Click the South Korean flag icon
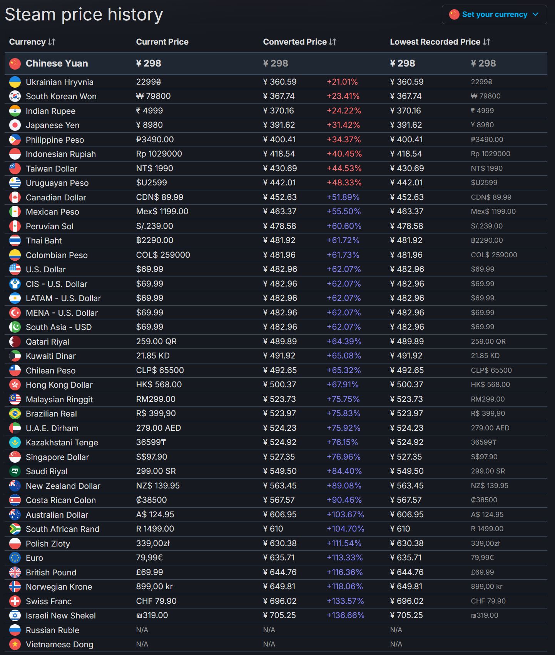Viewport: 555px width, 655px height. click(15, 96)
